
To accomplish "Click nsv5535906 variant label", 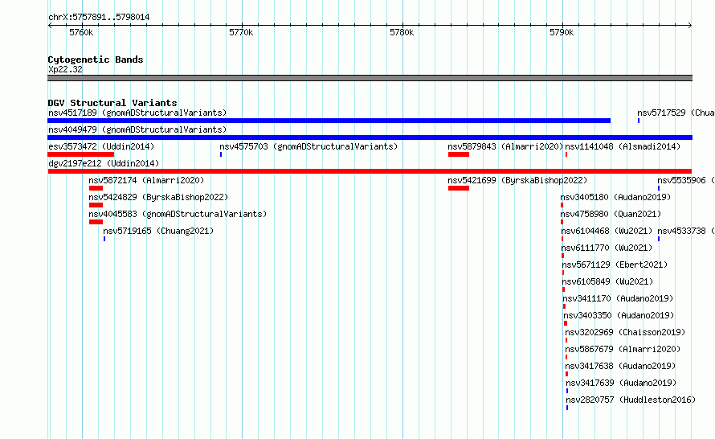I will tap(686, 180).
